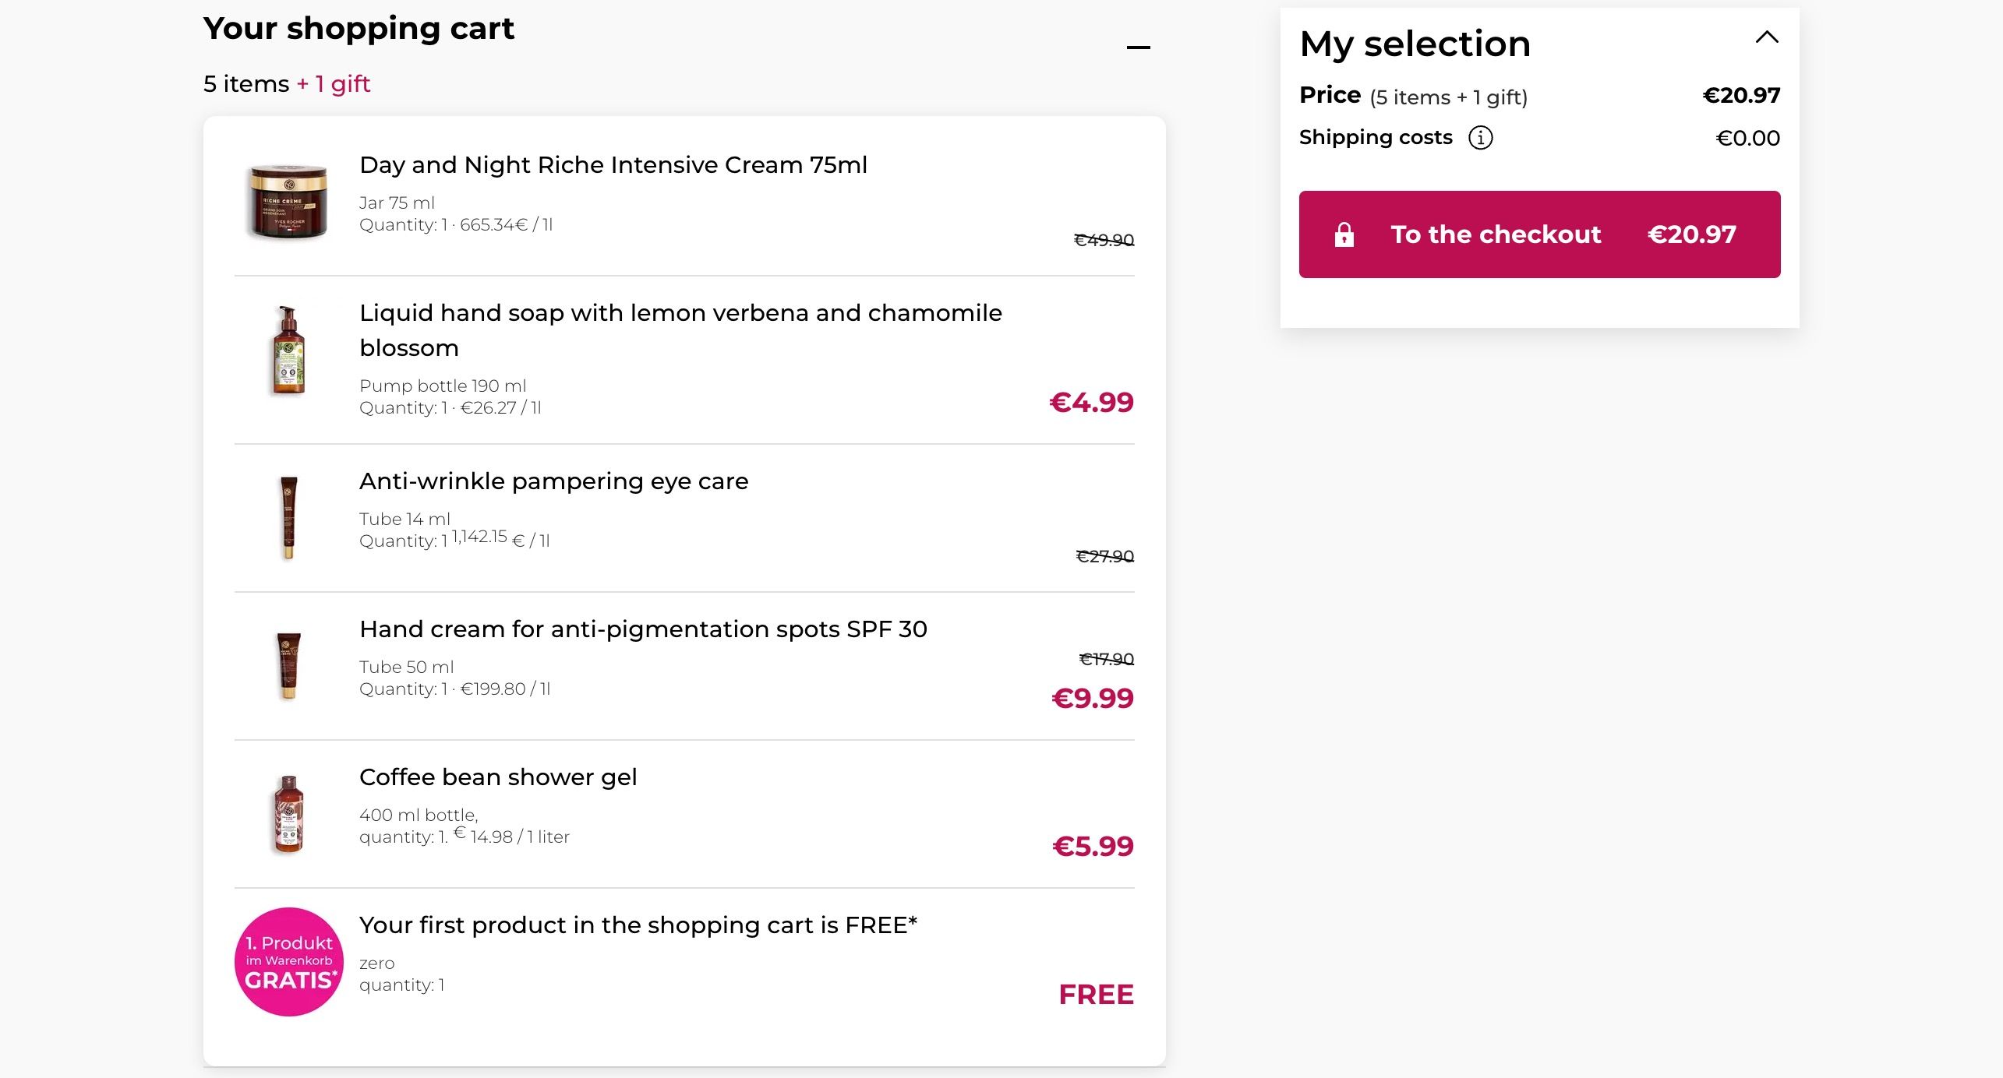Screen dimensions: 2003x1078
Task: Click the first product FREE offer title
Action: pyautogui.click(x=638, y=925)
